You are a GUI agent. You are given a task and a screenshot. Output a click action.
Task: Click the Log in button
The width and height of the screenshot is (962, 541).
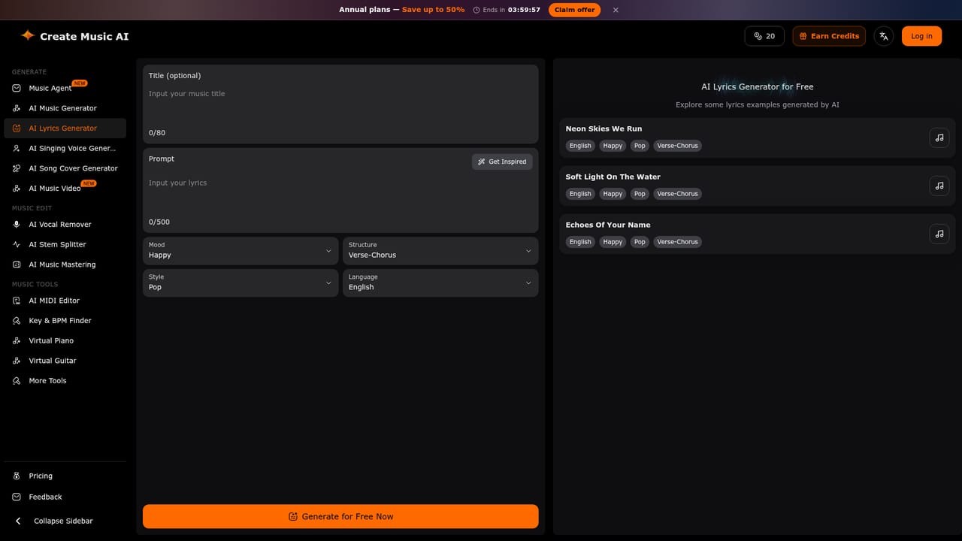tap(921, 36)
